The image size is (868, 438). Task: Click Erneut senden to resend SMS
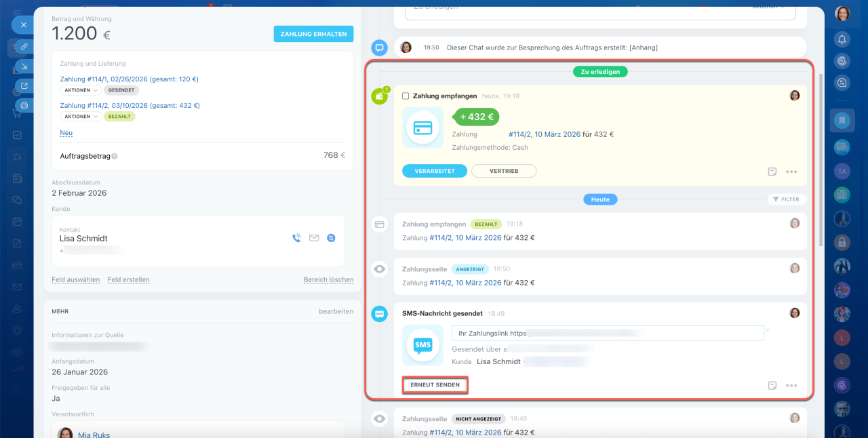435,385
